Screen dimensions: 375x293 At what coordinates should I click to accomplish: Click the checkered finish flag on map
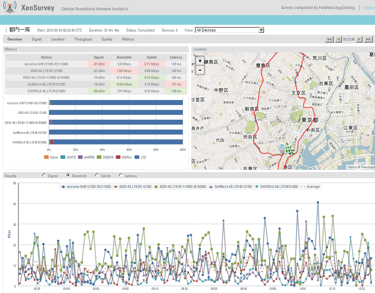pyautogui.click(x=290, y=149)
